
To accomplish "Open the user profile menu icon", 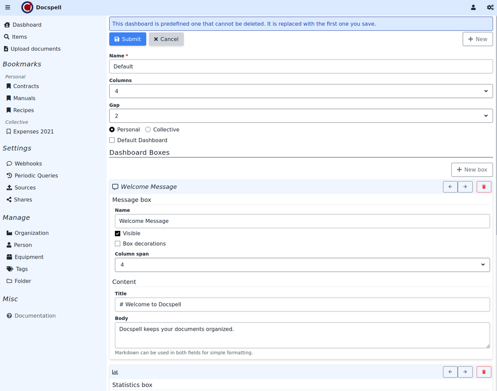I will tap(473, 7).
